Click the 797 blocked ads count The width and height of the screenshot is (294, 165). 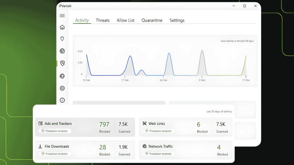point(104,125)
